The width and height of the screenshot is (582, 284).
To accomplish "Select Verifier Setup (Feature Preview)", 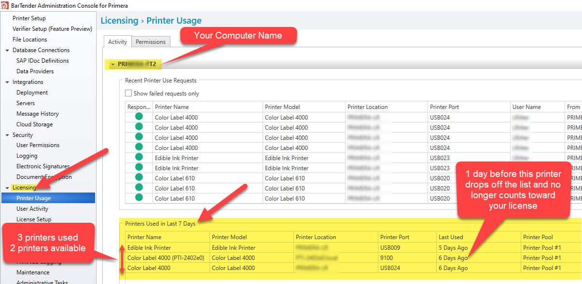I will click(x=52, y=29).
